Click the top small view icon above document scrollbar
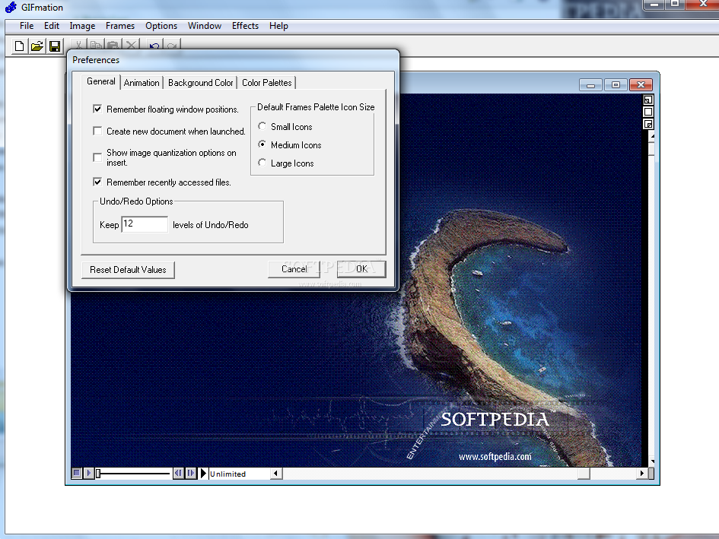The height and width of the screenshot is (539, 719). point(648,100)
